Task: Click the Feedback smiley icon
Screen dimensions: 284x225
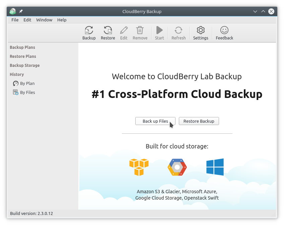Action: [x=224, y=30]
